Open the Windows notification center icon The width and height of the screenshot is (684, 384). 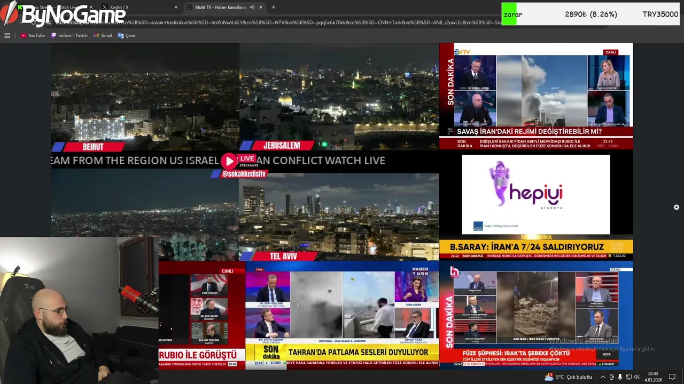pyautogui.click(x=672, y=377)
